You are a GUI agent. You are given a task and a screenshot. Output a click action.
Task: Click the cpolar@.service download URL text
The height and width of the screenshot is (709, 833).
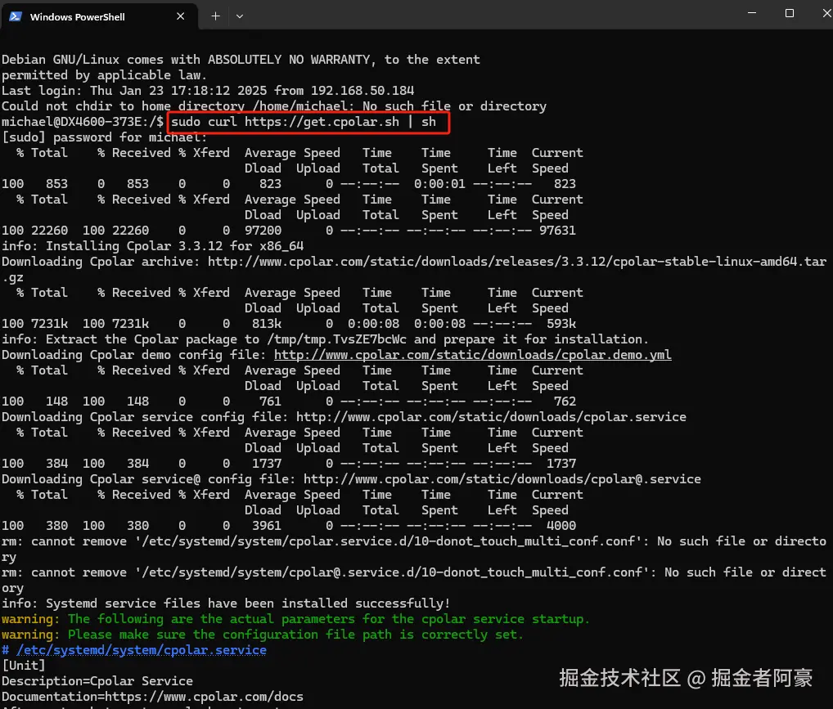(x=502, y=479)
